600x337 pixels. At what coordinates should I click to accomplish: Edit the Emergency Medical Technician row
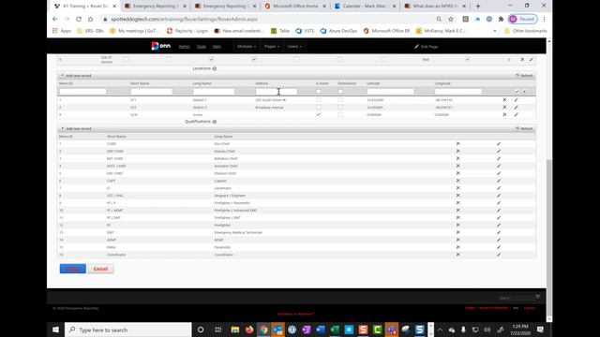coord(499,232)
